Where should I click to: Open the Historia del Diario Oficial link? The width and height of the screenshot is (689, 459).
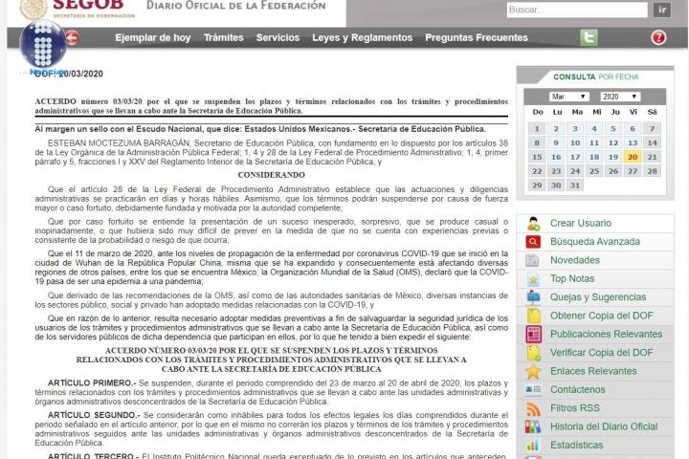(x=603, y=426)
